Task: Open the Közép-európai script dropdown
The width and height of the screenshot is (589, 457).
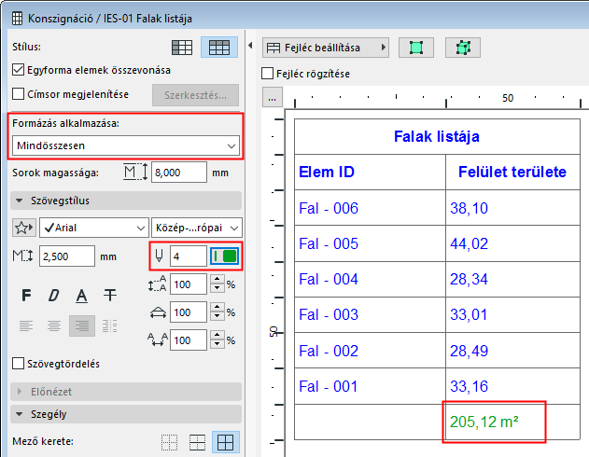Action: pos(197,228)
